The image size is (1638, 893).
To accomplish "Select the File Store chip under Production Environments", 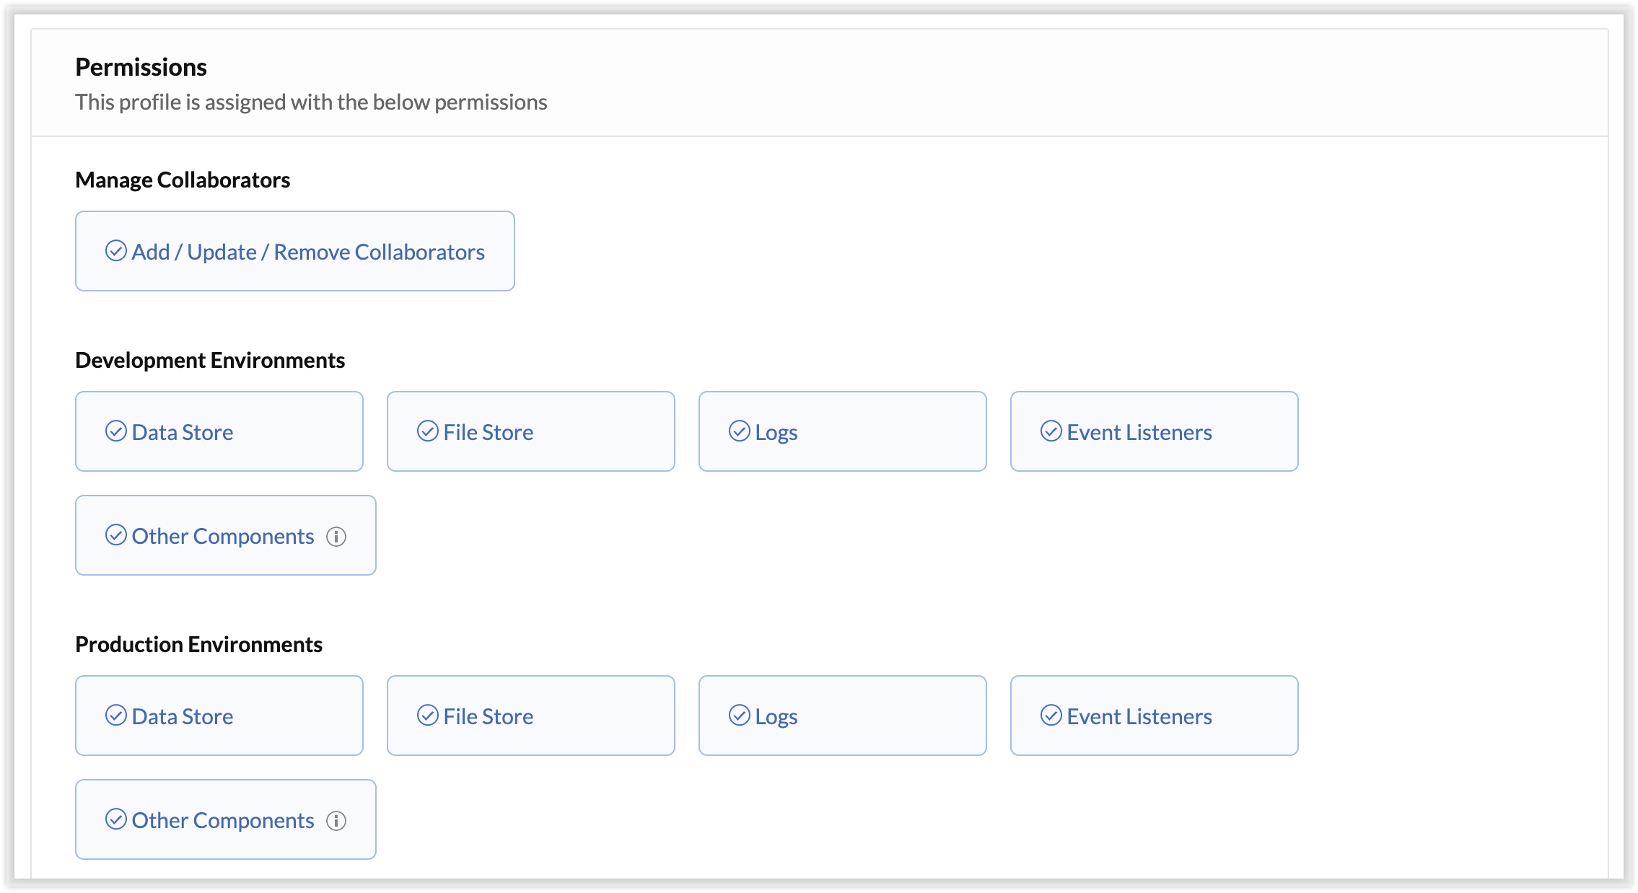I will [x=530, y=716].
